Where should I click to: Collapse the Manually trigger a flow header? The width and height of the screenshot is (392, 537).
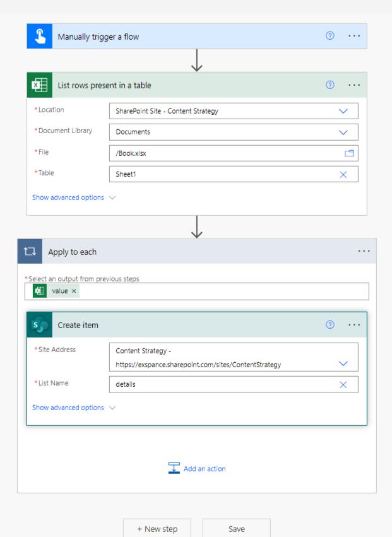pyautogui.click(x=197, y=36)
